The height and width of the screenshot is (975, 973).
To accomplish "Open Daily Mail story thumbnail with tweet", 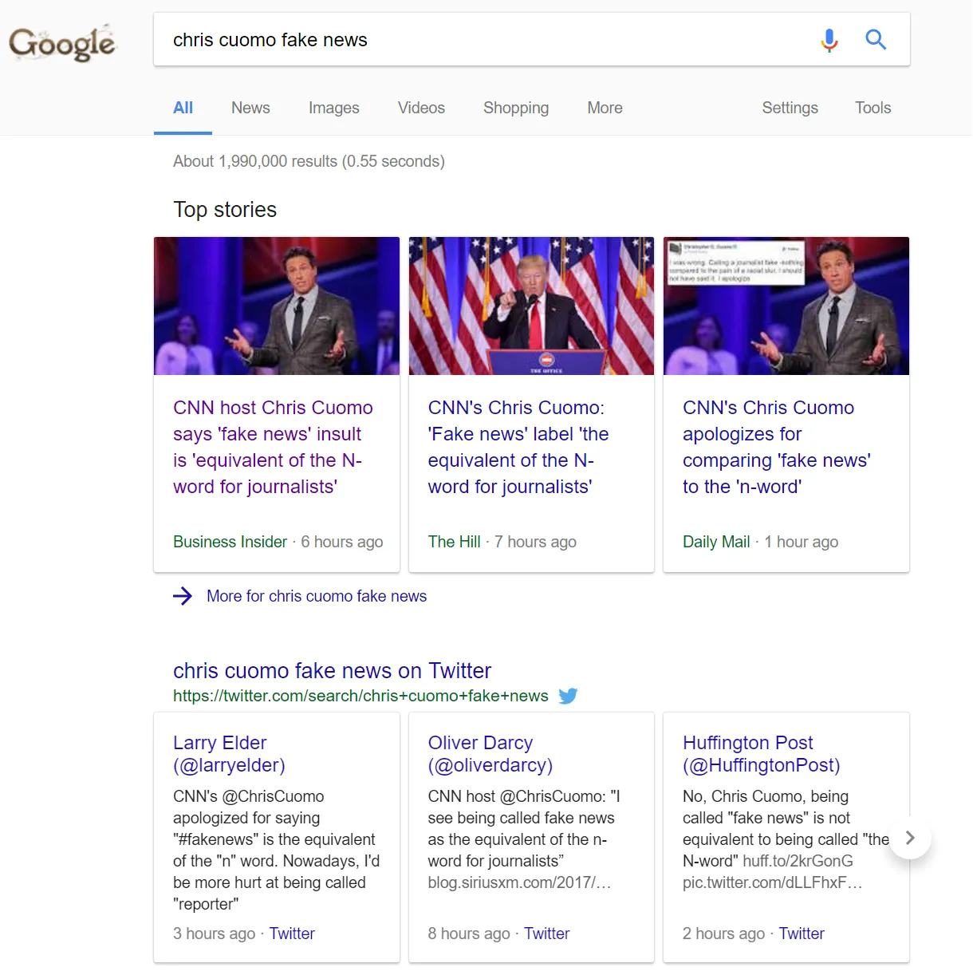I will click(x=786, y=306).
